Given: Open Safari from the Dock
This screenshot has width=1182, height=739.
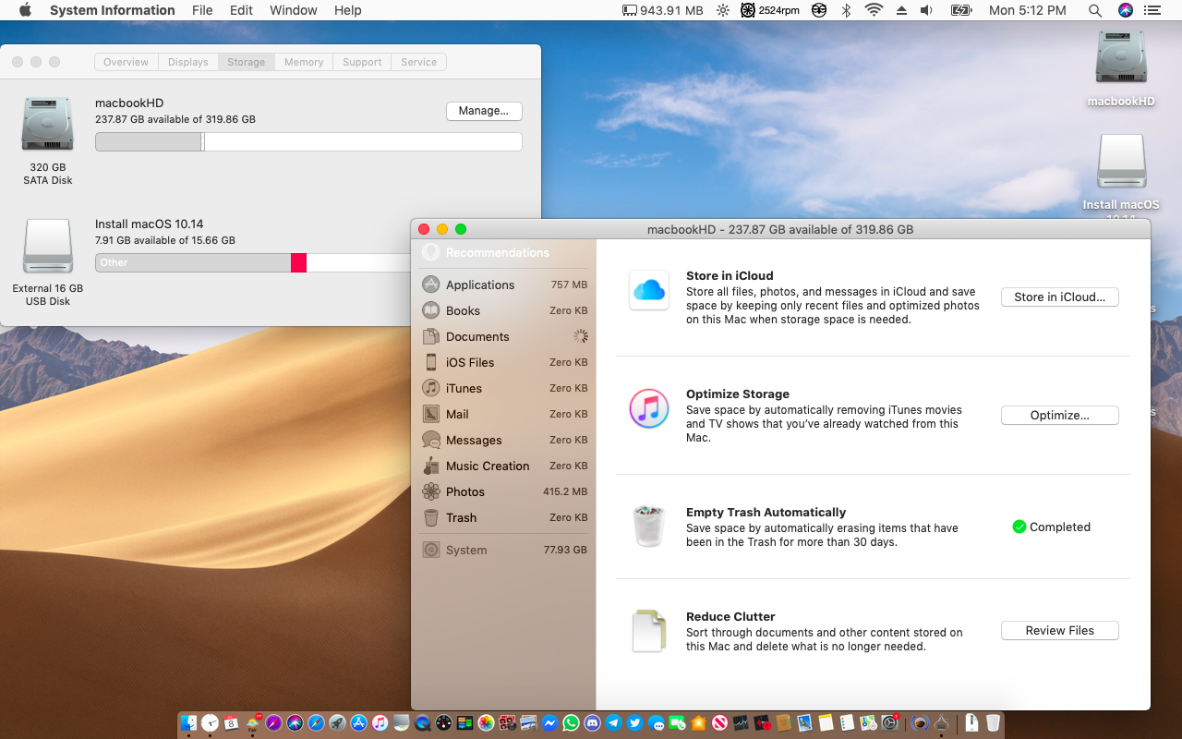Looking at the screenshot, I should pyautogui.click(x=316, y=723).
